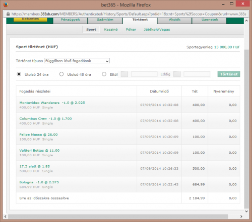The image size is (252, 222).
Task: Click the Sport történet (HUF) heading
Action: click(37, 47)
